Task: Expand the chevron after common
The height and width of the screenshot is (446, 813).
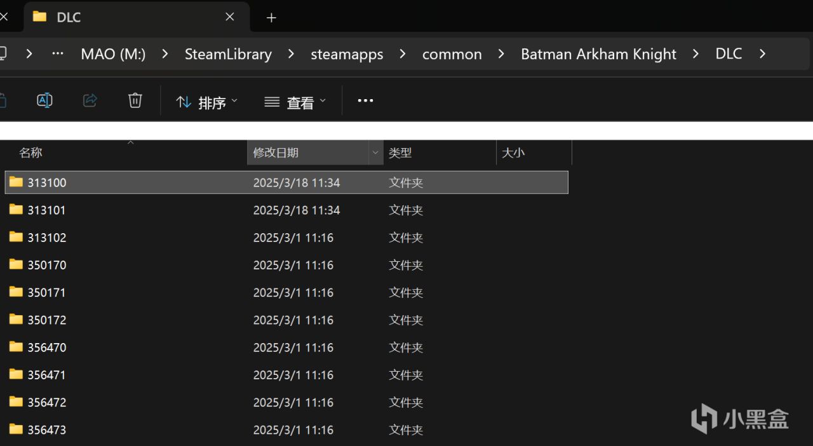Action: [501, 54]
